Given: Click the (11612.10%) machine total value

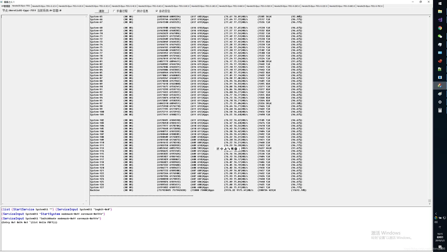Looking at the screenshot, I should point(299,190).
